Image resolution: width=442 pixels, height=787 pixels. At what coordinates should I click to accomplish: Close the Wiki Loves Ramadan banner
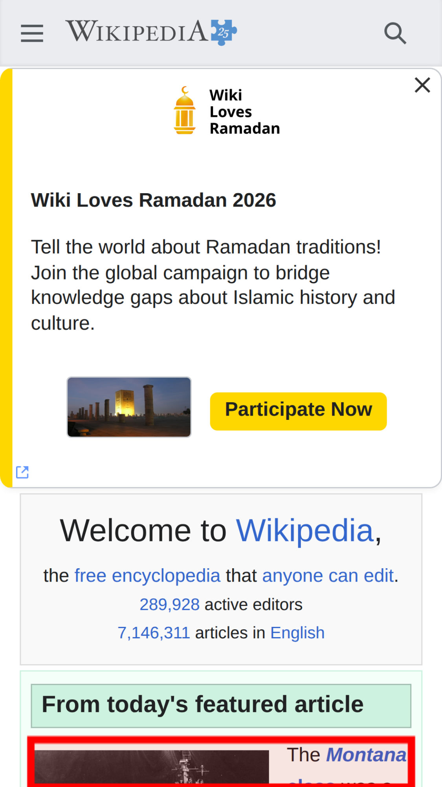(x=422, y=85)
